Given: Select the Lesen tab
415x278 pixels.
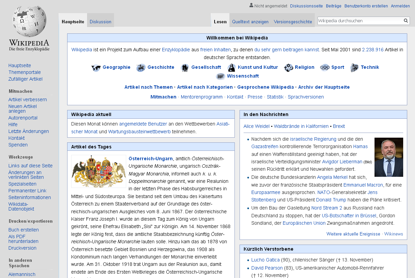Looking at the screenshot, I should pos(220,22).
